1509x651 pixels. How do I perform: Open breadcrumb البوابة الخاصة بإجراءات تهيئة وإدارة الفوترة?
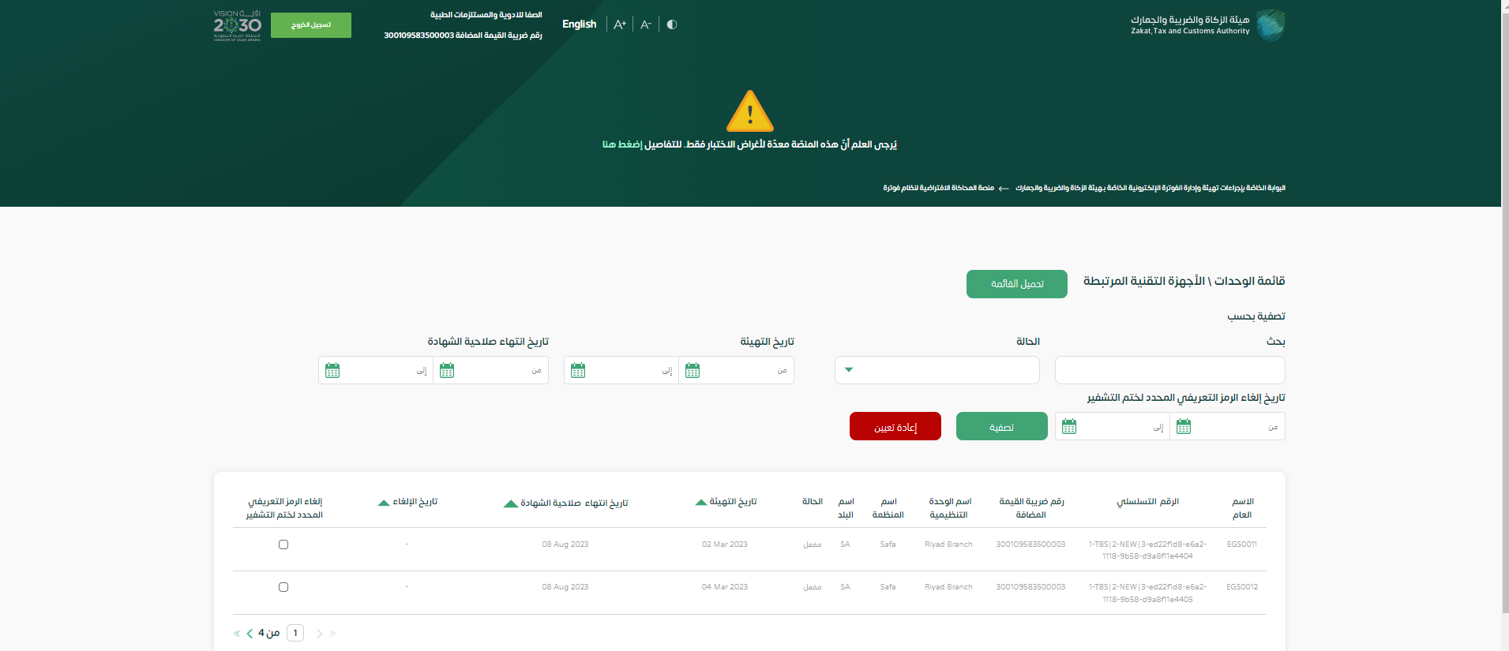click(1151, 188)
